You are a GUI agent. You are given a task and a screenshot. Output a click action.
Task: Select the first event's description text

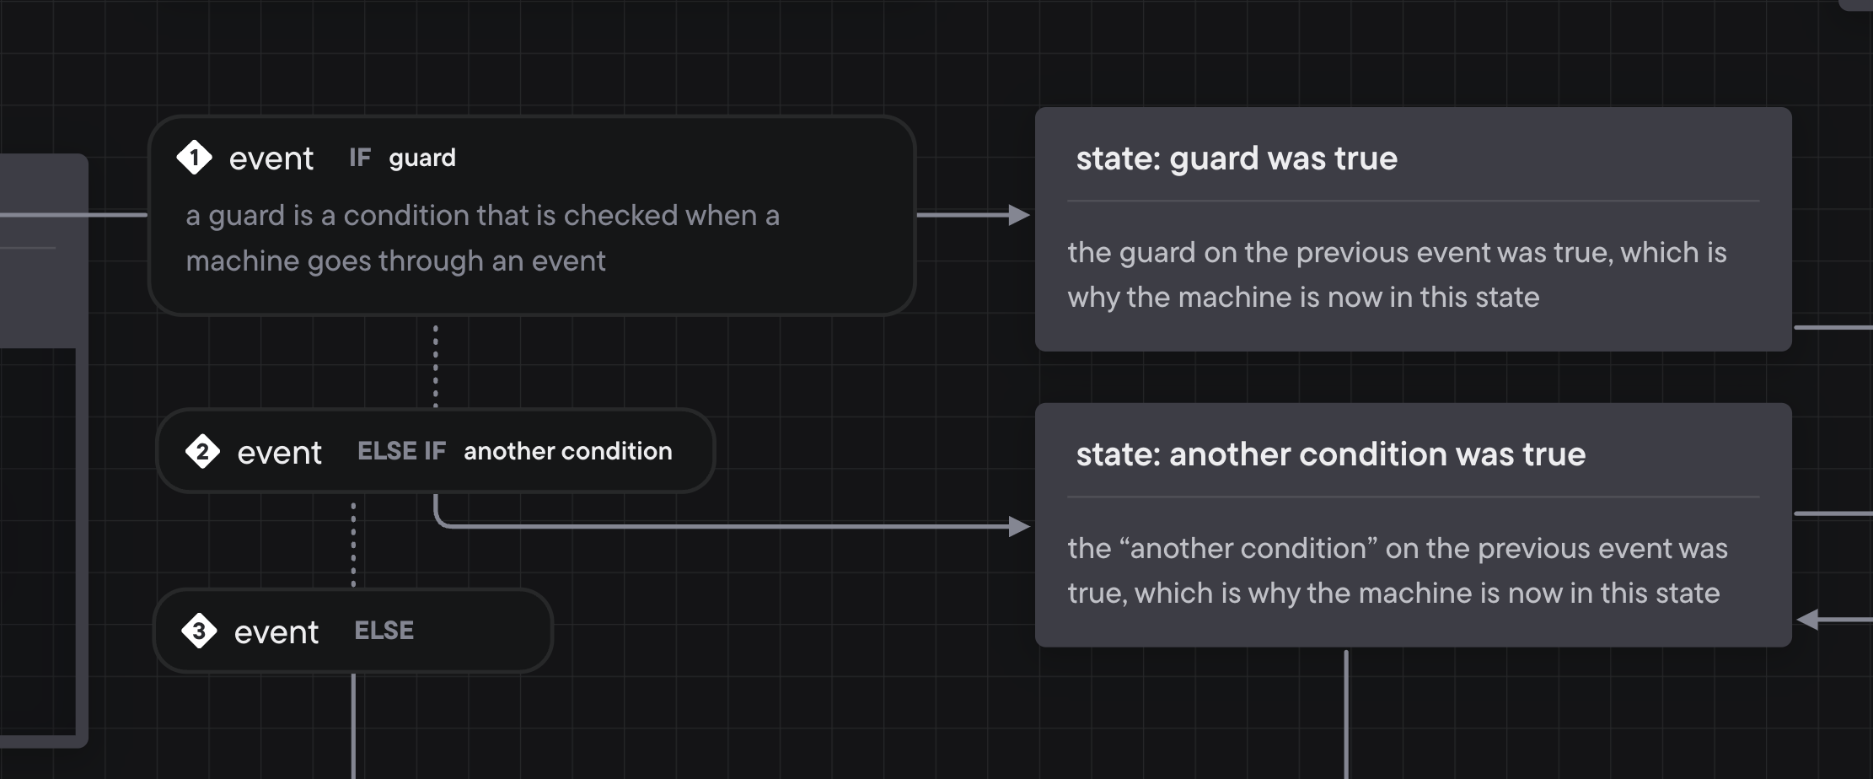tap(482, 238)
